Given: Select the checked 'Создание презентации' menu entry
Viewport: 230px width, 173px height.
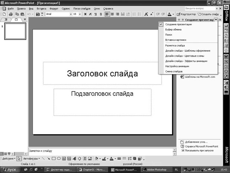Looking at the screenshot, I should click(x=178, y=24).
